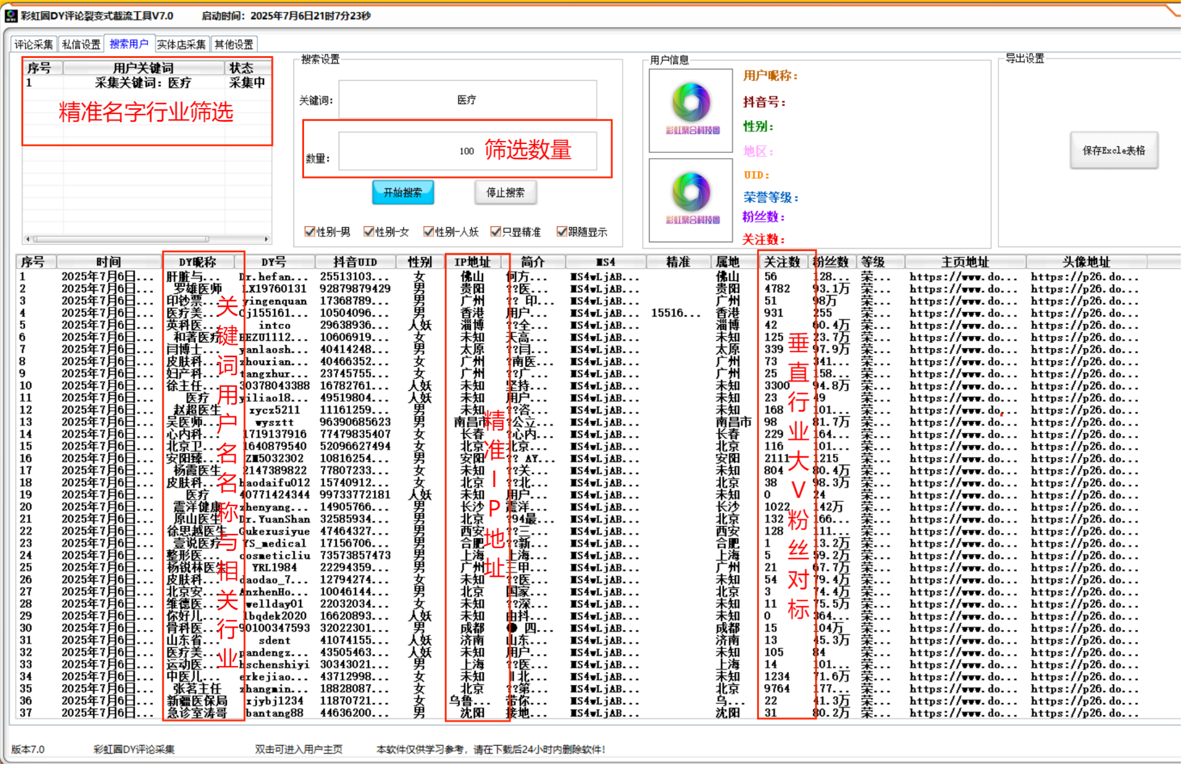This screenshot has height=764, width=1181.
Task: Uncheck the 只显精准 checkbox
Action: pos(496,232)
